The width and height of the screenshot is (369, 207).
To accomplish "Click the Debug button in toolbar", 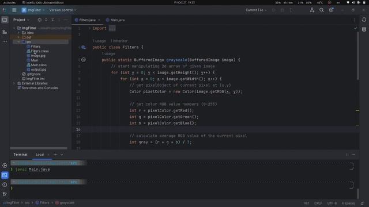I will tap(283, 10).
